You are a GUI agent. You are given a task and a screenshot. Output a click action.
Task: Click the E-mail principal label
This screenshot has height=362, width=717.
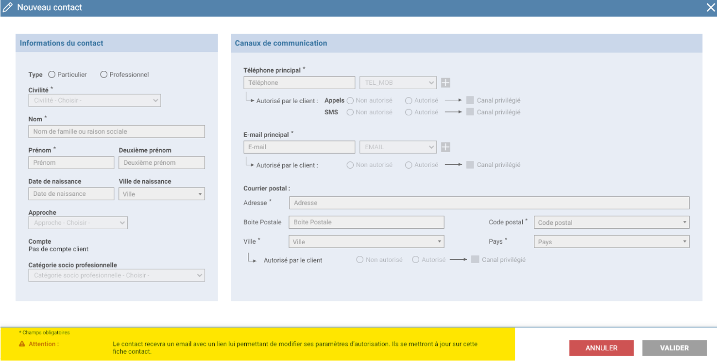[x=266, y=135]
